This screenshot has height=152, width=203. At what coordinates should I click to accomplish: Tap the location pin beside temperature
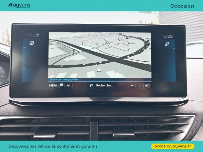click(37, 35)
